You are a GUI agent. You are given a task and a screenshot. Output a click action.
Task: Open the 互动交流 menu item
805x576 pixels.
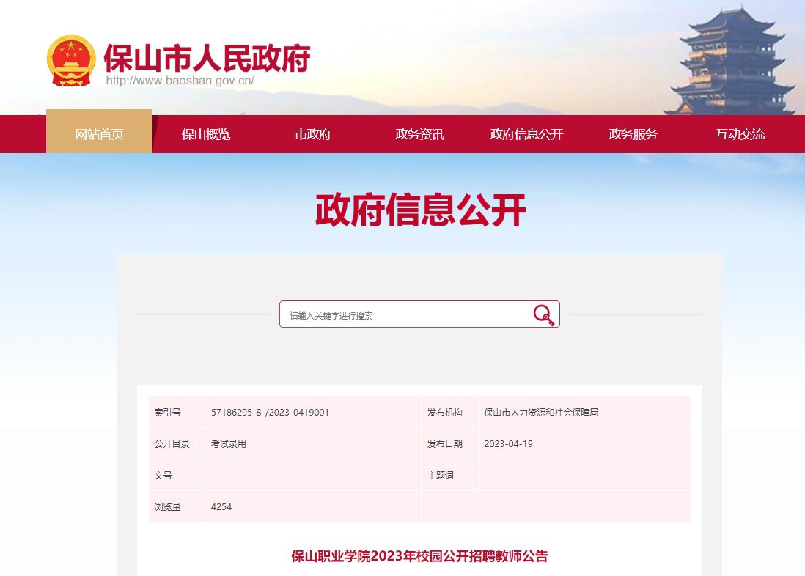click(x=740, y=134)
